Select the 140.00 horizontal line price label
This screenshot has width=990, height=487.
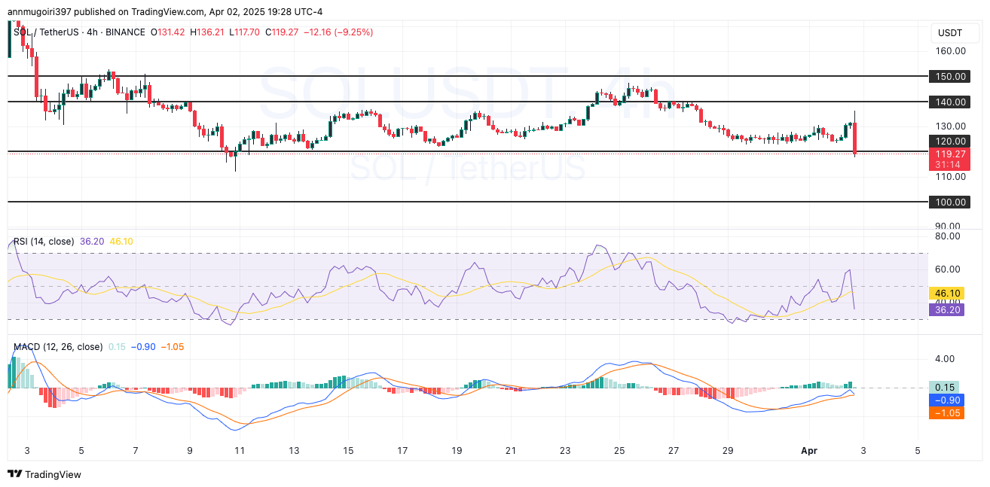point(951,102)
